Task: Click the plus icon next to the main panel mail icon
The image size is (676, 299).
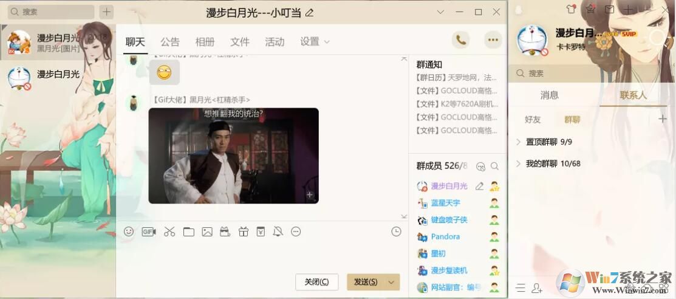Action: (629, 10)
